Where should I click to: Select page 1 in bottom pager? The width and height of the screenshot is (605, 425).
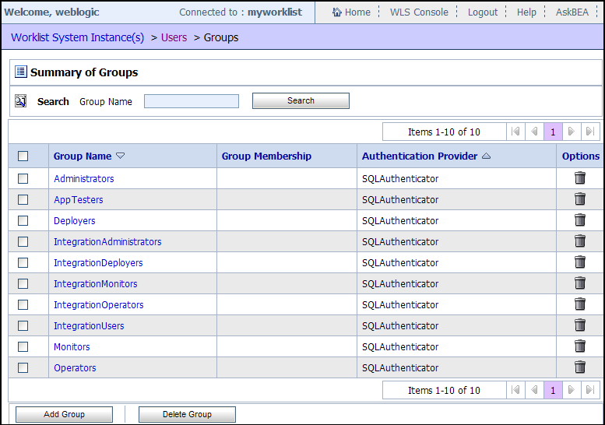click(553, 390)
